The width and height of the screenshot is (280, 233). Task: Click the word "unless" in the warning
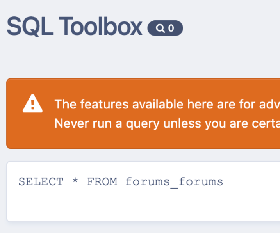click(x=182, y=123)
